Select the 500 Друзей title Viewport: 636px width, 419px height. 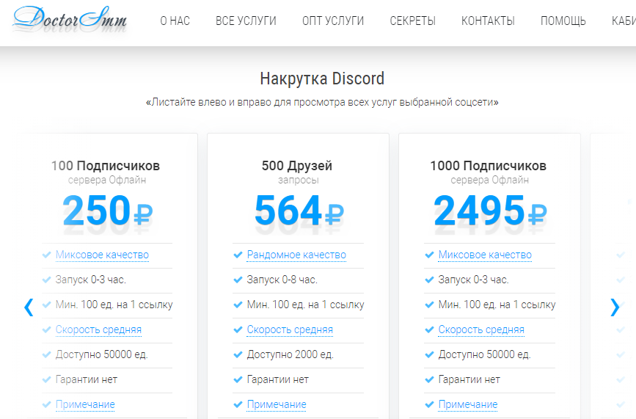pos(297,166)
